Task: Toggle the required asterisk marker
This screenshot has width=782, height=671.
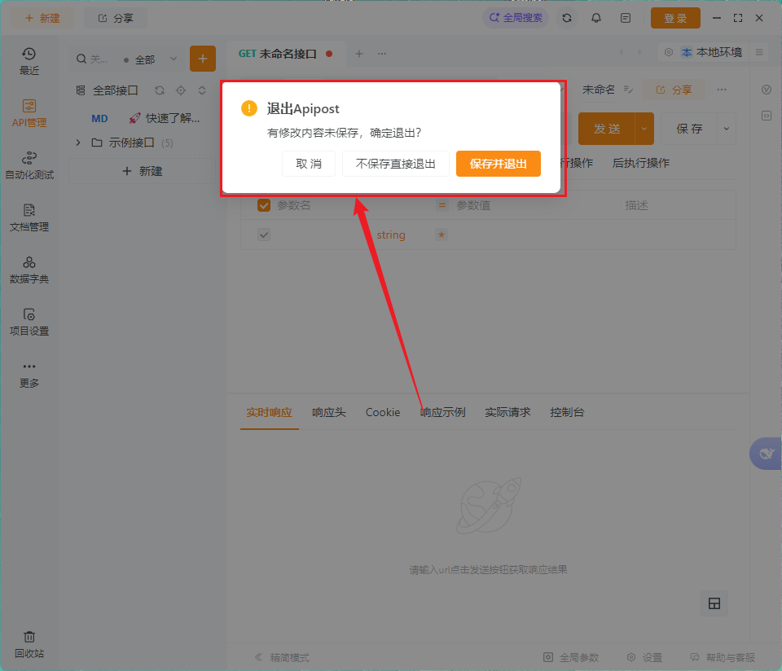Action: [442, 235]
